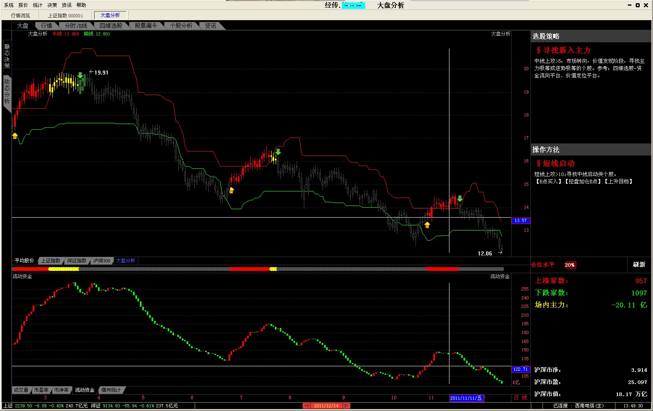Click the yellow buy arrow just left of the crosshair
This screenshot has height=411, width=653.
click(427, 225)
